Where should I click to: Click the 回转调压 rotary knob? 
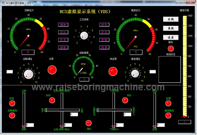pos(28,74)
